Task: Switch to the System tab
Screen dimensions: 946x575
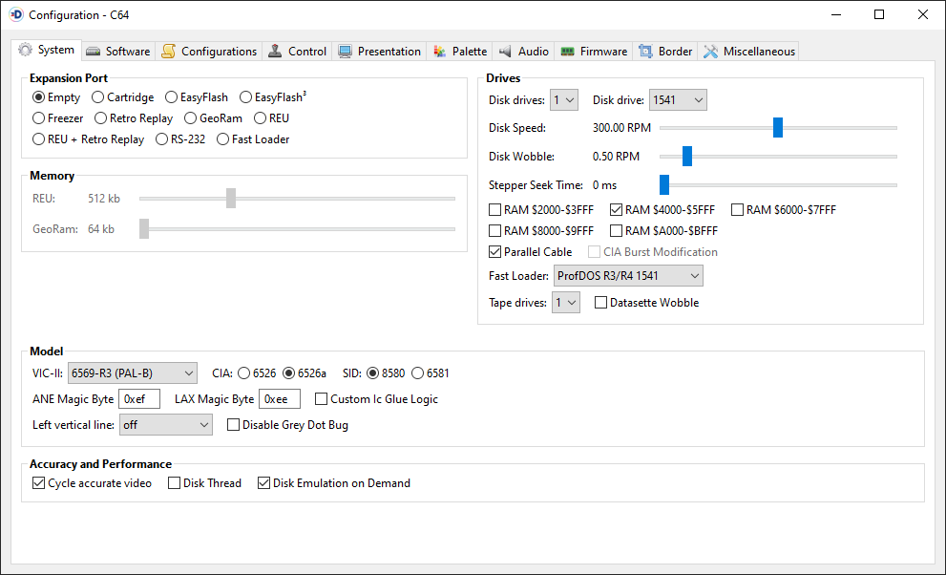Action: 46,50
